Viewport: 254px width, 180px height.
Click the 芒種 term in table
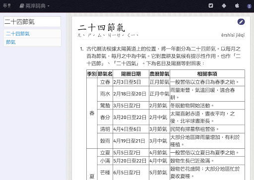[x=105, y=173]
